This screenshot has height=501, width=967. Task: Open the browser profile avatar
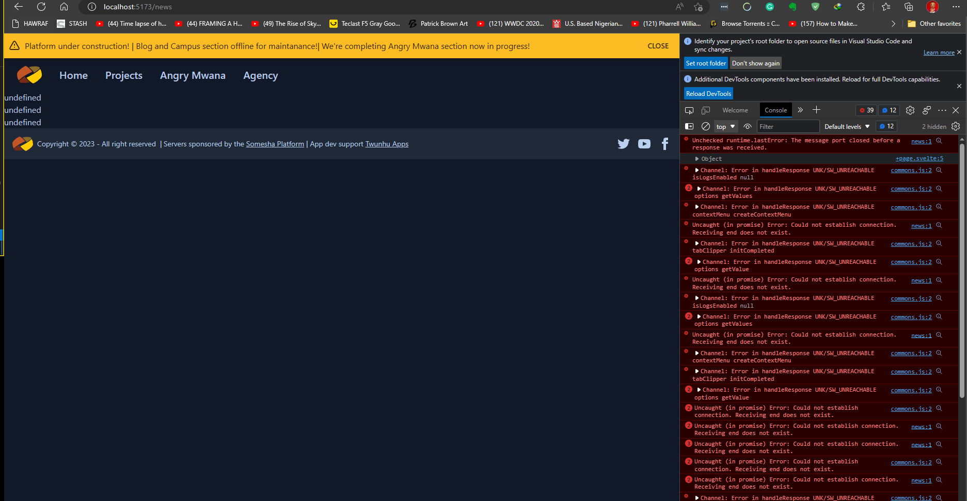(932, 7)
